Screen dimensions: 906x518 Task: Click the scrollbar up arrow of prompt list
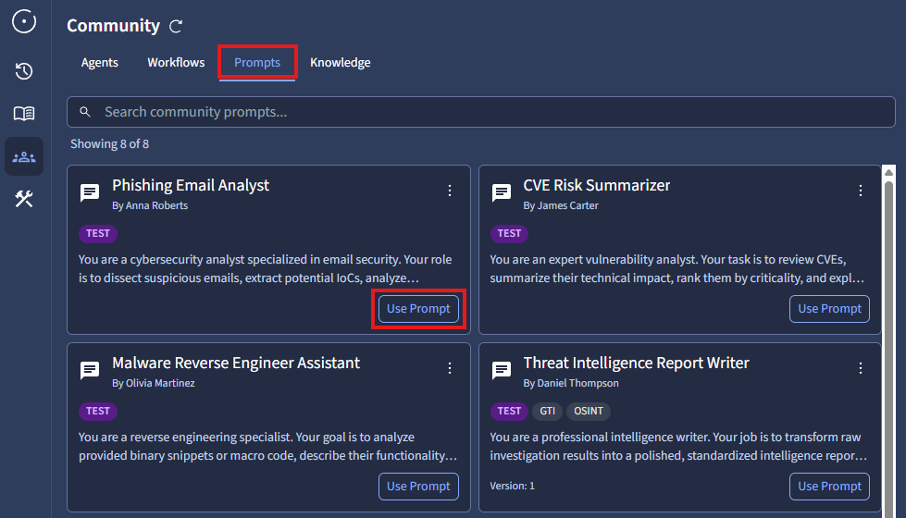click(889, 173)
